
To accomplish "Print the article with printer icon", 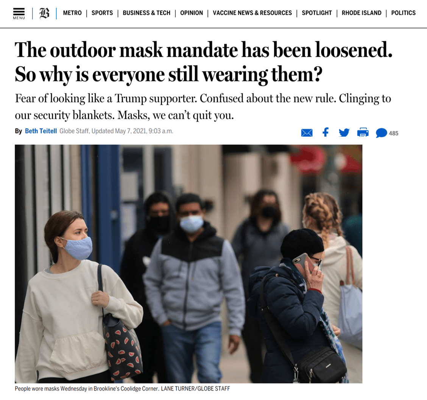I will pos(363,132).
